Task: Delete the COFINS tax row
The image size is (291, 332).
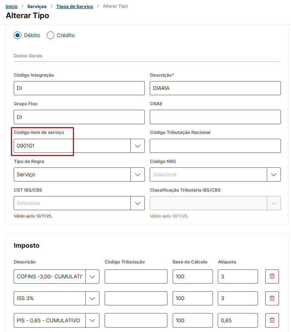Action: 272,276
